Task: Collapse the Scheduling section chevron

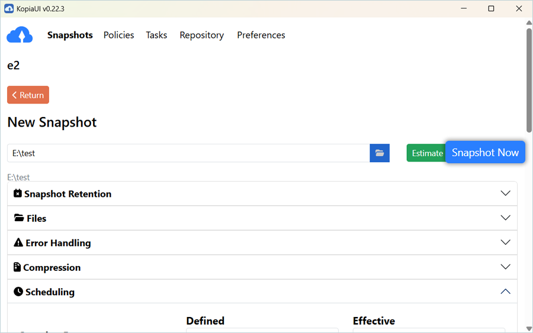Action: click(x=505, y=292)
